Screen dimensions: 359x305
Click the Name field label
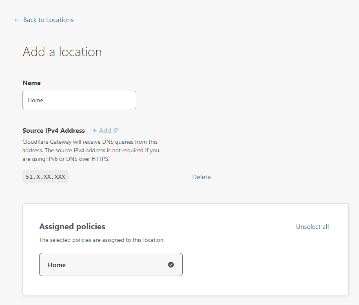(x=31, y=83)
